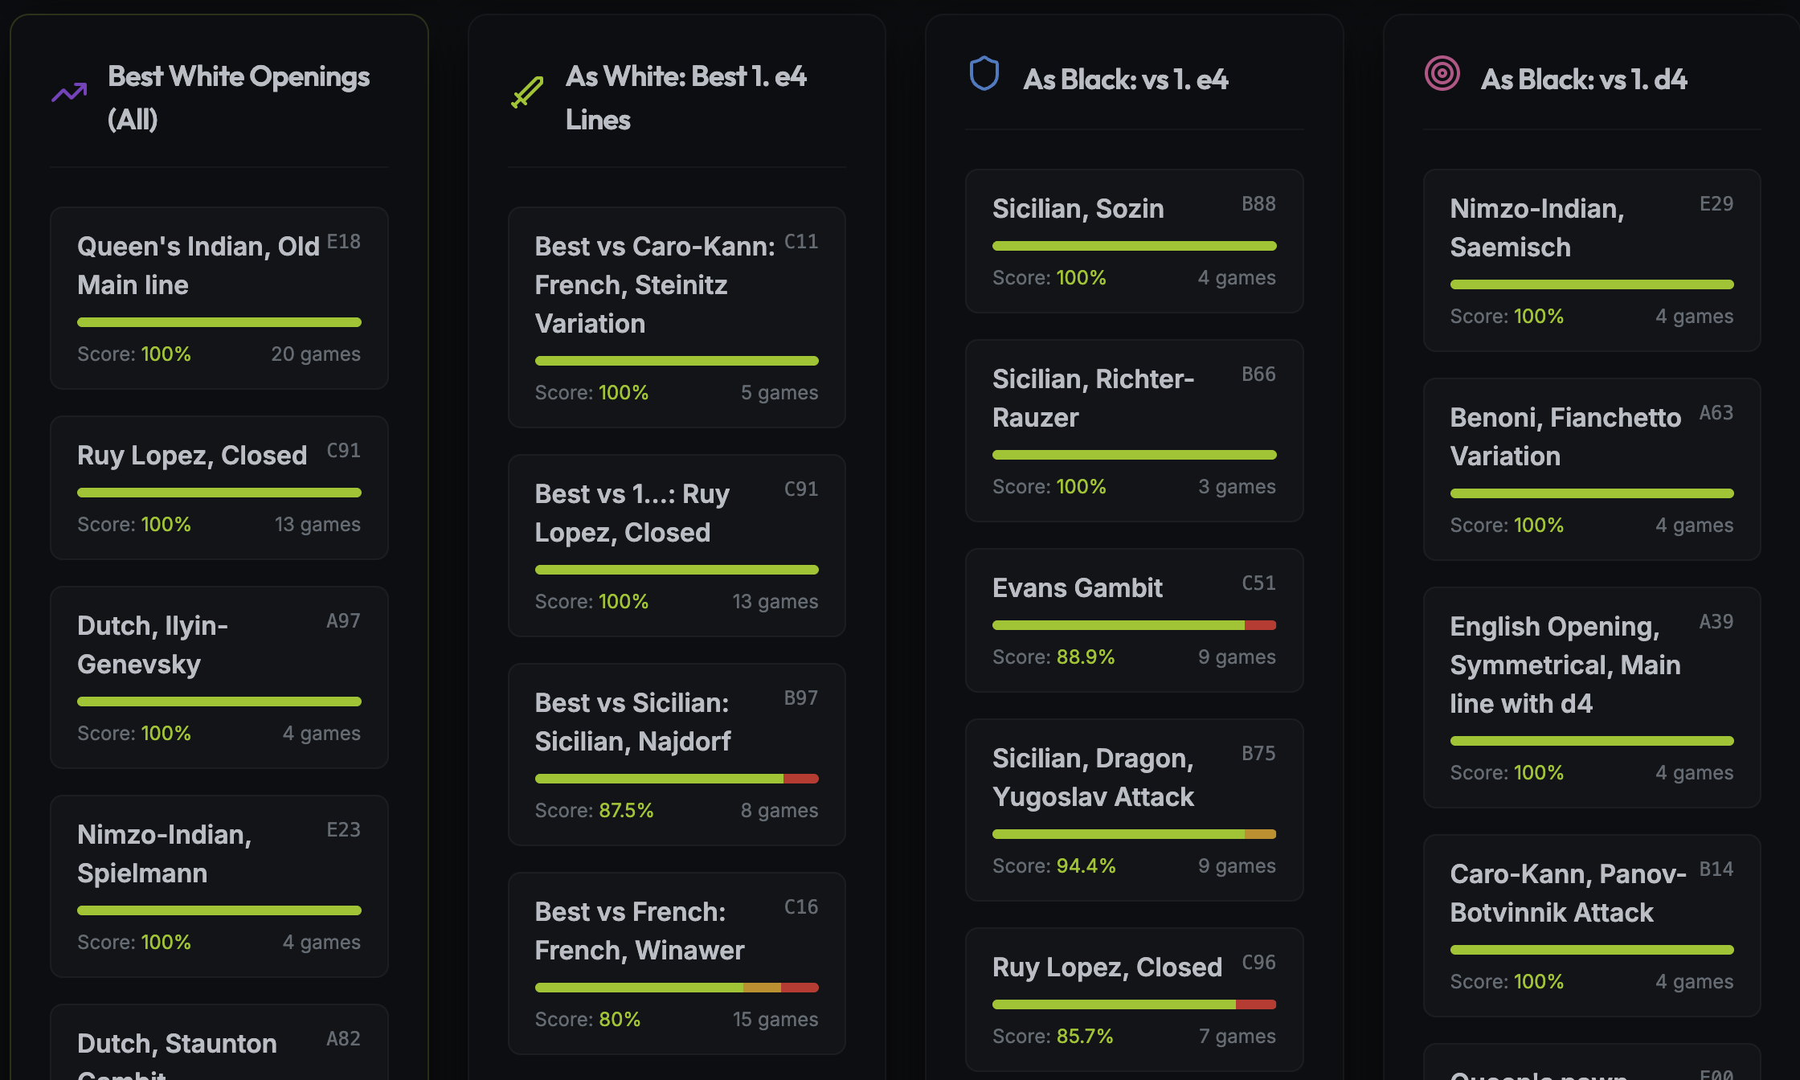Screen dimensions: 1800x1080
Task: Select the Dutch, Ilyin-Genevsky card
Action: point(219,677)
